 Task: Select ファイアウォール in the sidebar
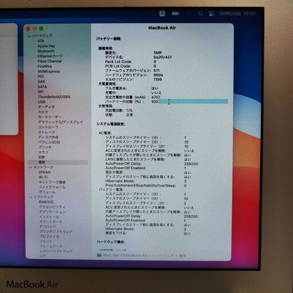52,187
